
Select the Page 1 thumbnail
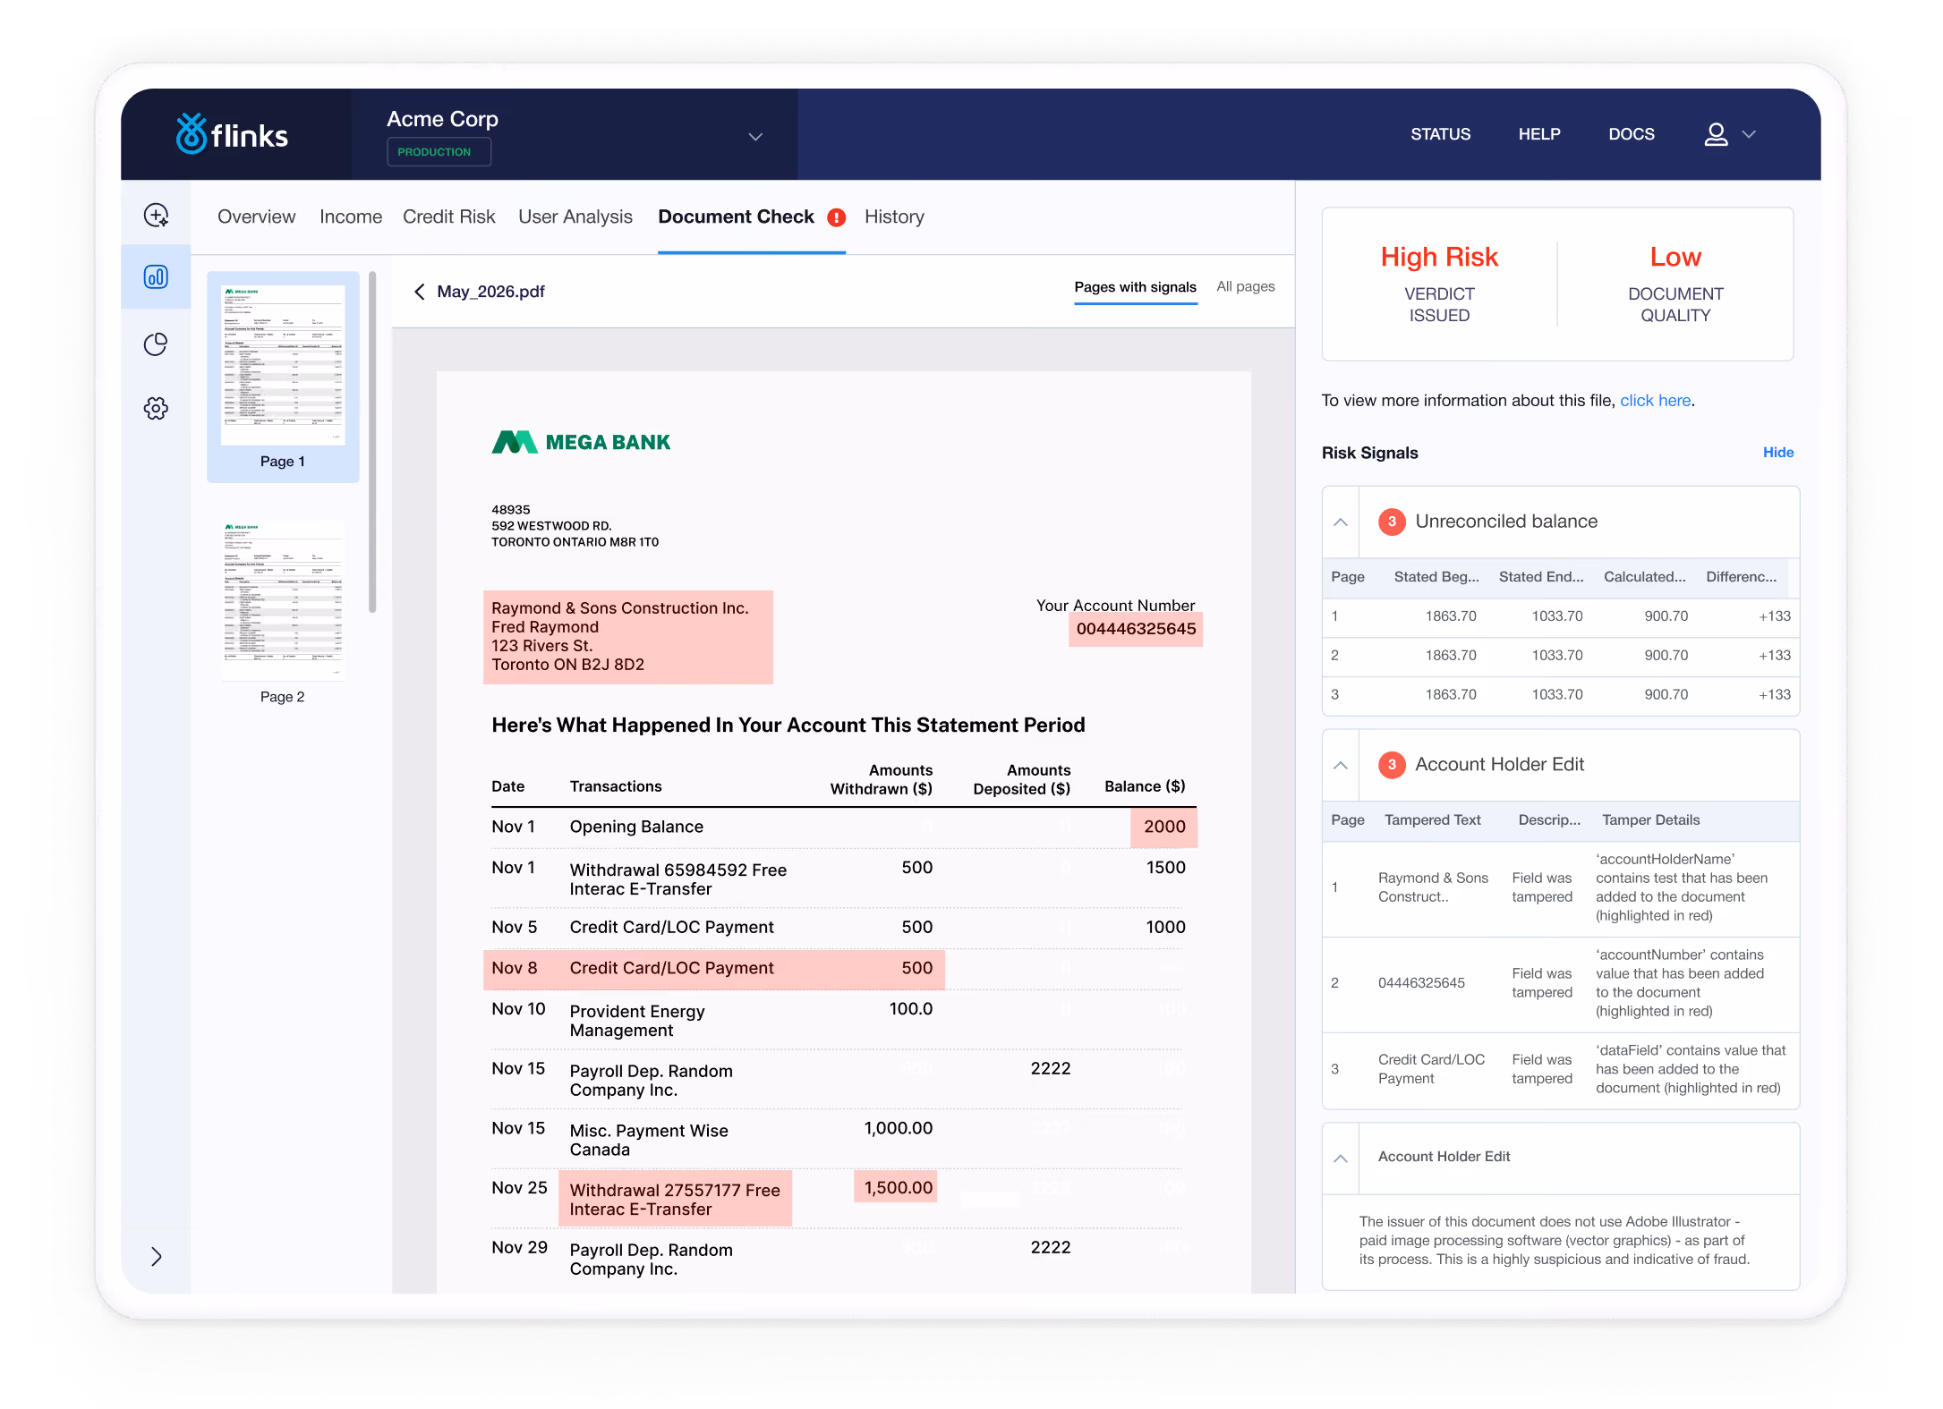[283, 376]
